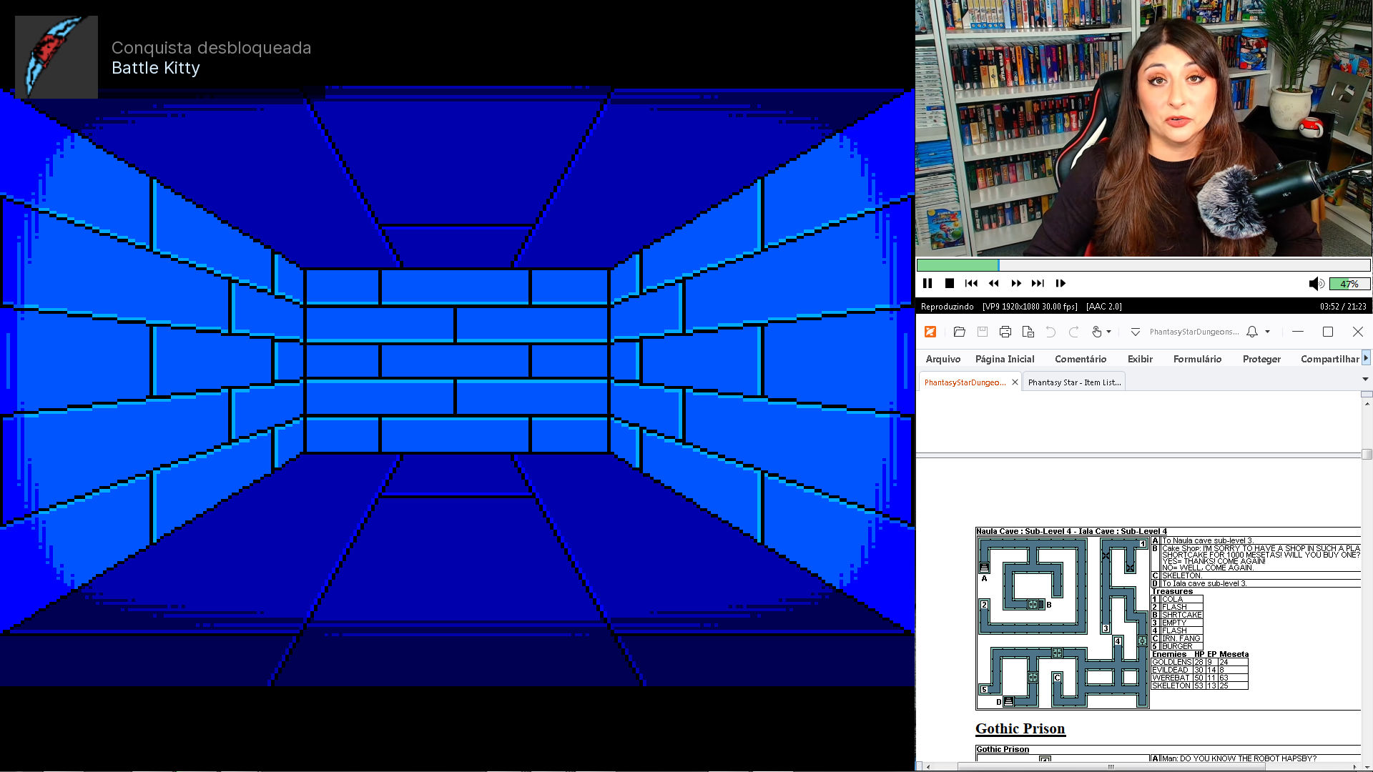Fast forward the video
The width and height of the screenshot is (1373, 772).
[1015, 284]
